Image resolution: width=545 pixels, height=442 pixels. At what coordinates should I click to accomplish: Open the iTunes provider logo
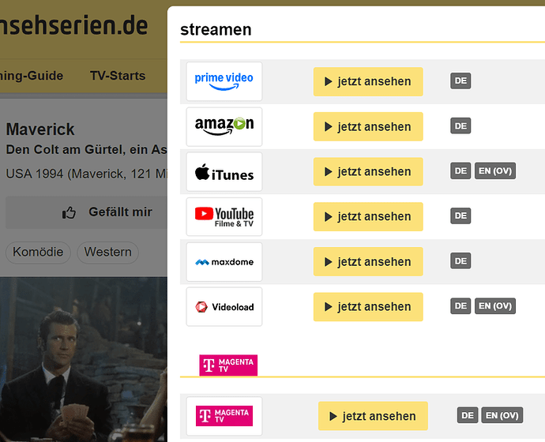click(x=224, y=171)
